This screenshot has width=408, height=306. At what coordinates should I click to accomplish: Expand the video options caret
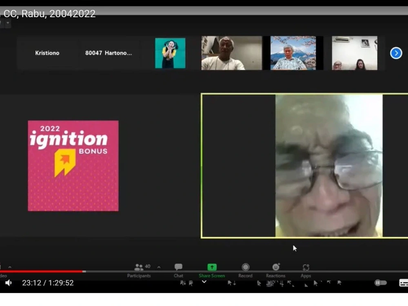click(10, 267)
